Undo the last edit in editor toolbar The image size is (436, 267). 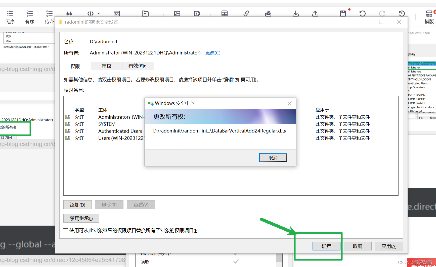tap(362, 13)
